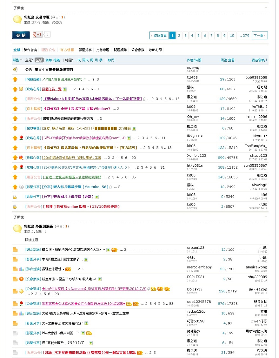Click the 發帖 new post button
Screen dimensions: 279x358
[x=21, y=35]
